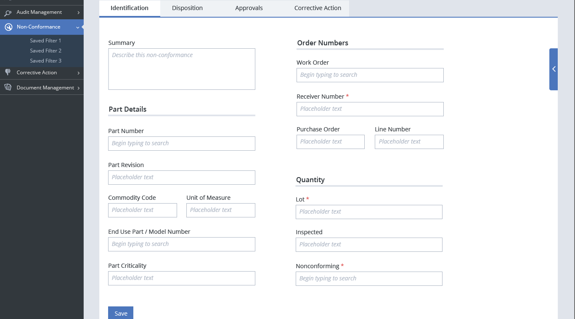
Task: Click the Commodity Code input field
Action: [143, 210]
